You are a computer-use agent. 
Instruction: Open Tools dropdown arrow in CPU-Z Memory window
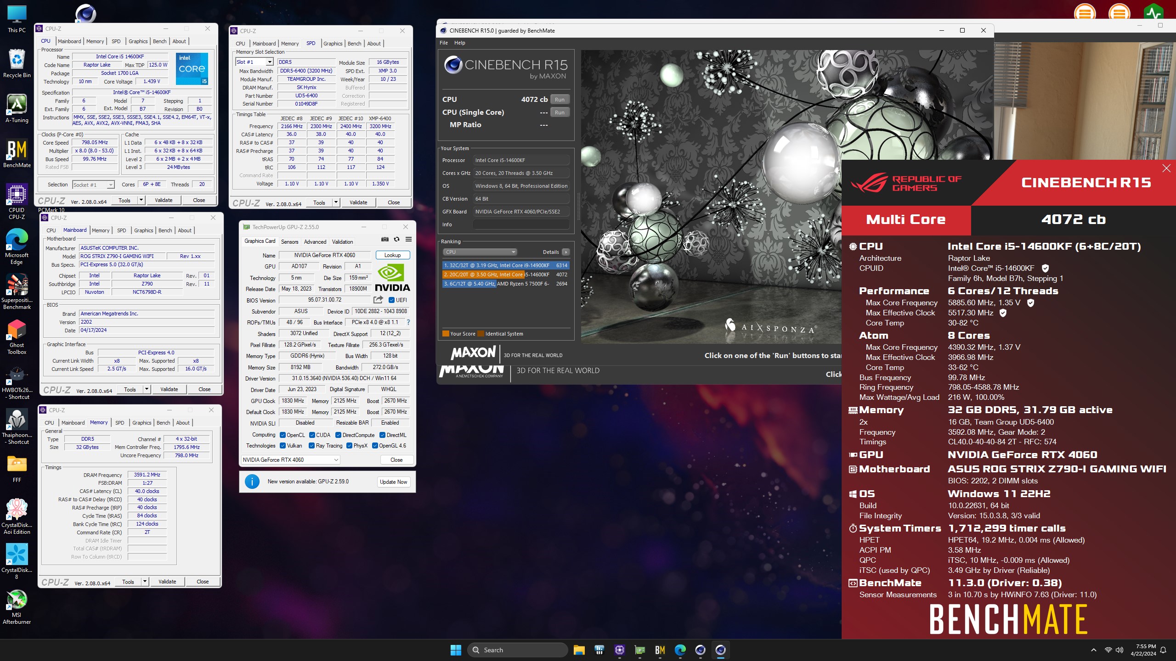tap(145, 582)
